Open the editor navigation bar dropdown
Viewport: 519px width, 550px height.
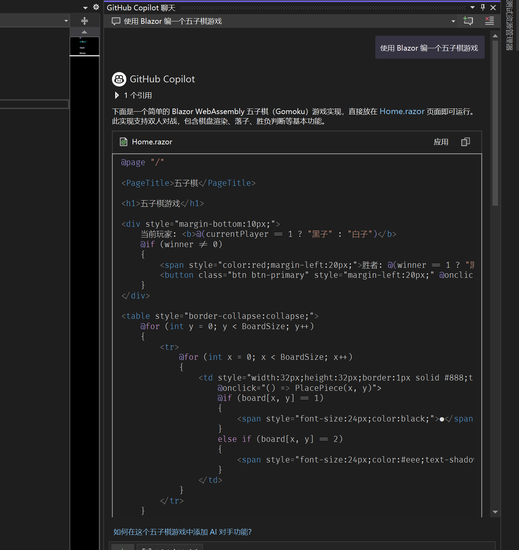coord(66,21)
